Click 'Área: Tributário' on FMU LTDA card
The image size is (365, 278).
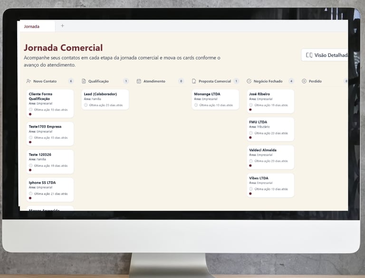pyautogui.click(x=259, y=127)
